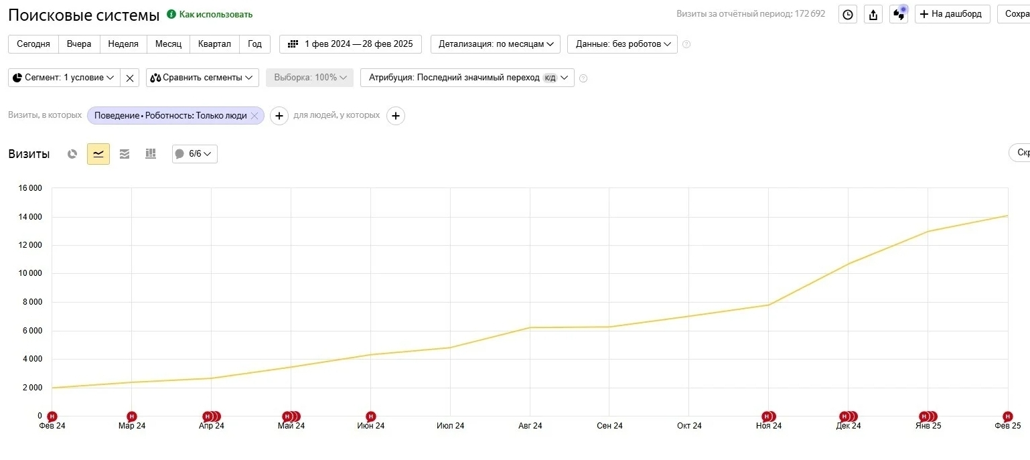Viewport: 1030px width, 460px height.
Task: Expand the Детализация: по месяцам dropdown
Action: coord(496,44)
